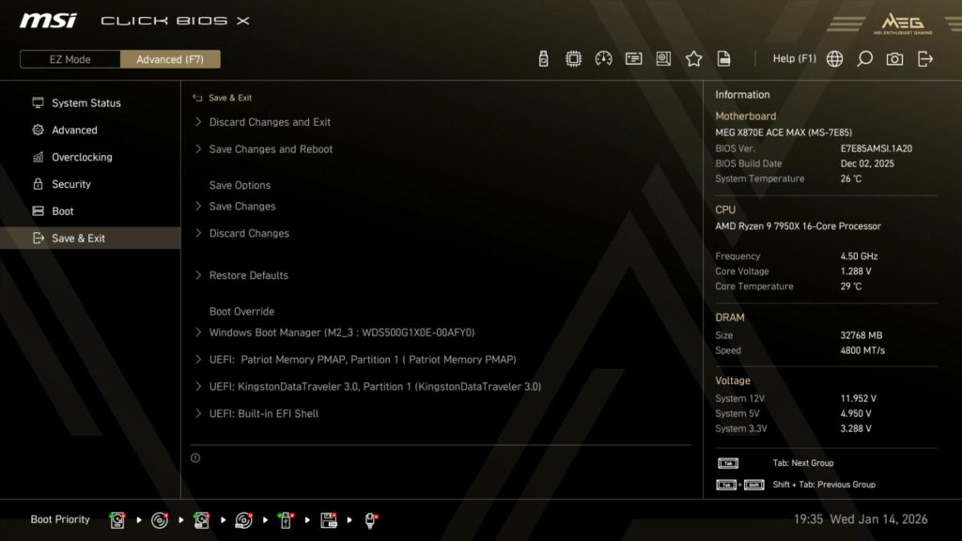Click the Save & Exit breadcrumb text
The image size is (962, 541).
pos(230,98)
